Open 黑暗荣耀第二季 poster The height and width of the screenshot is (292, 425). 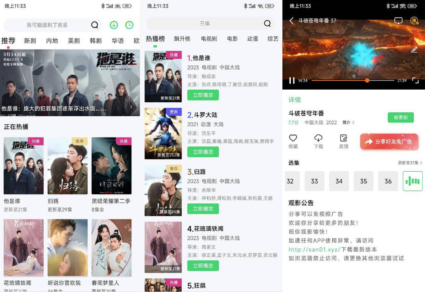tap(111, 165)
